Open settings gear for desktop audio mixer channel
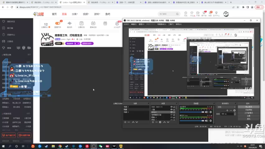Image resolution: width=265 pixels, height=149 pixels. click(211, 112)
